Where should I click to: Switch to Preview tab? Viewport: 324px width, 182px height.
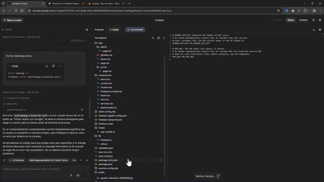click(x=99, y=30)
